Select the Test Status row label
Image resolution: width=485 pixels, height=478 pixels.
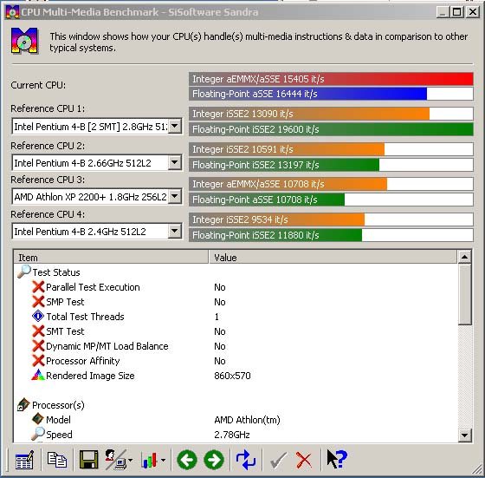(x=56, y=272)
